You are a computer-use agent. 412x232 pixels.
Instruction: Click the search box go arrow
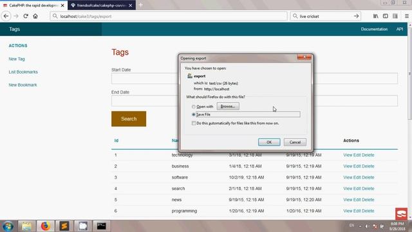pyautogui.click(x=356, y=16)
